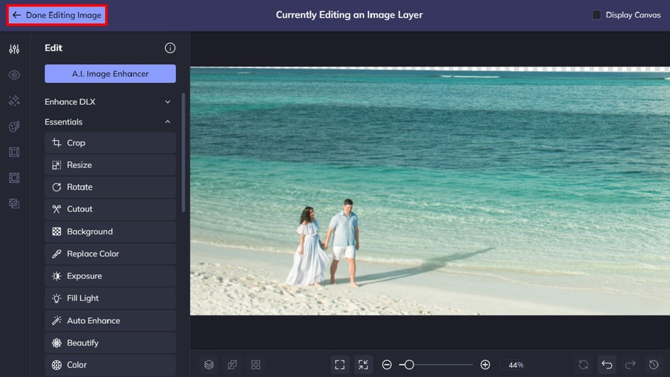Click the info icon next to Edit

(170, 48)
